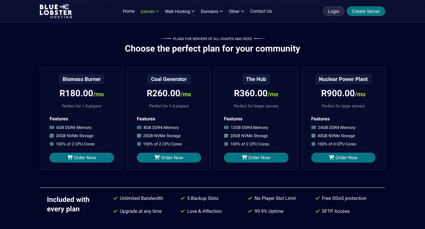This screenshot has width=425, height=229.
Task: Expand the Domains menu
Action: click(x=212, y=11)
